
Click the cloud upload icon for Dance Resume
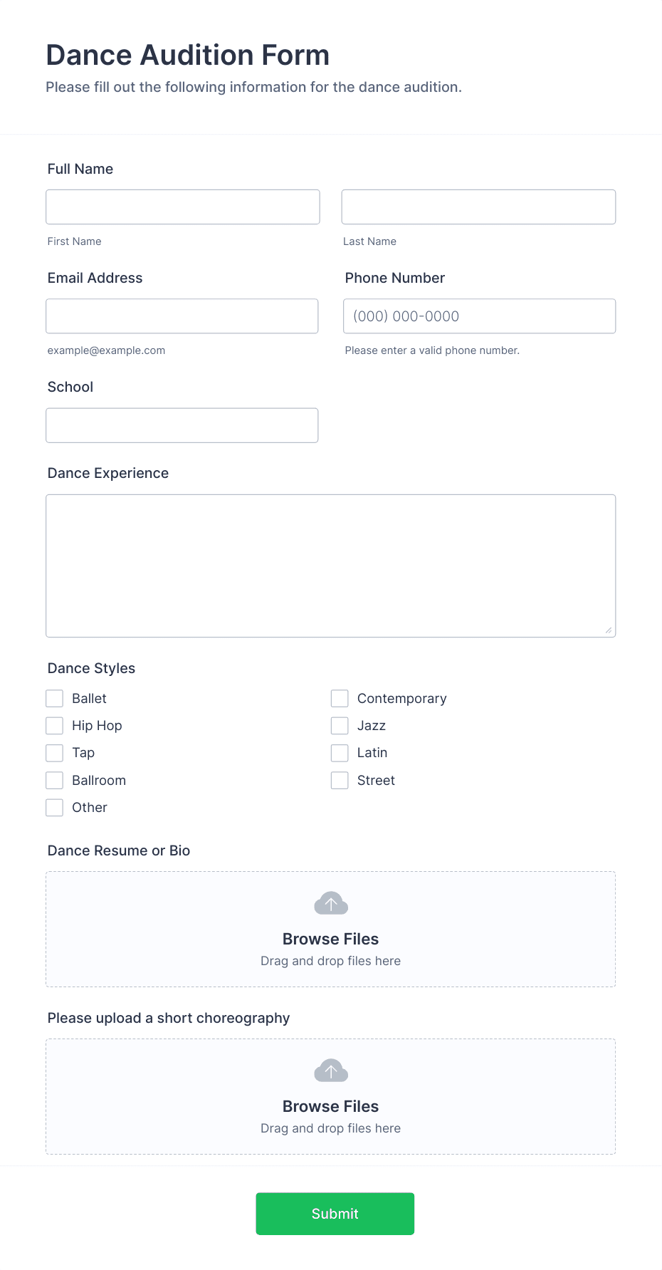(330, 902)
